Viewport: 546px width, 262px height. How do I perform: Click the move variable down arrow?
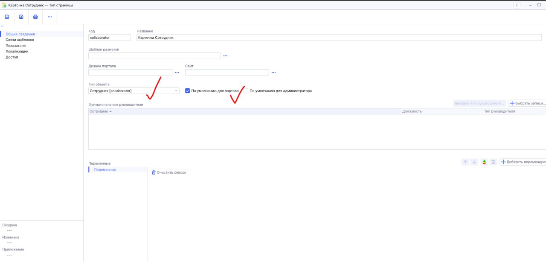tap(474, 162)
